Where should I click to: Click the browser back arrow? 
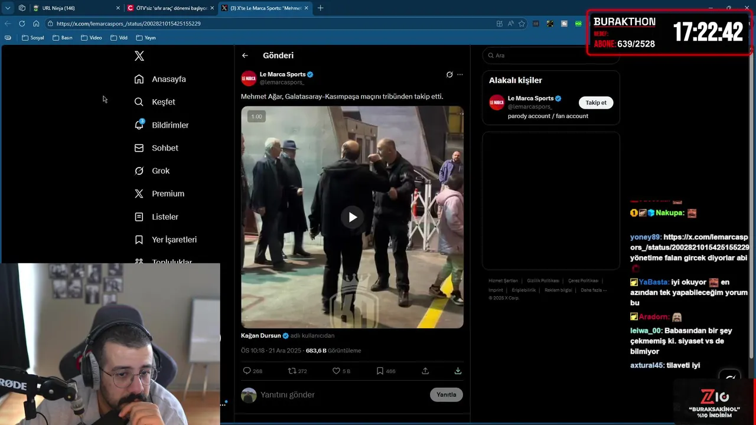[8, 24]
